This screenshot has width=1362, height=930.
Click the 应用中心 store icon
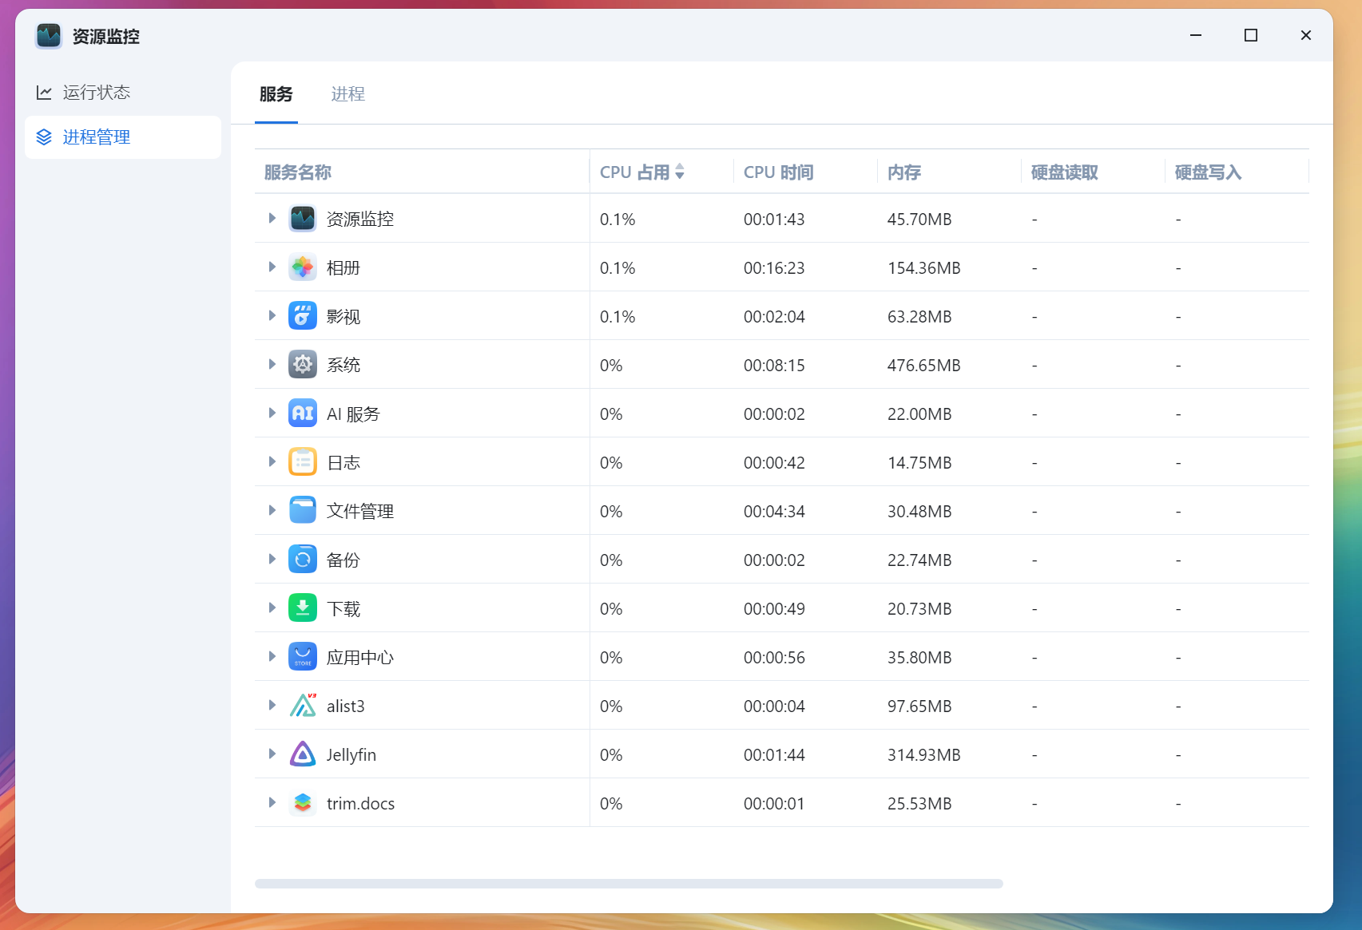303,657
